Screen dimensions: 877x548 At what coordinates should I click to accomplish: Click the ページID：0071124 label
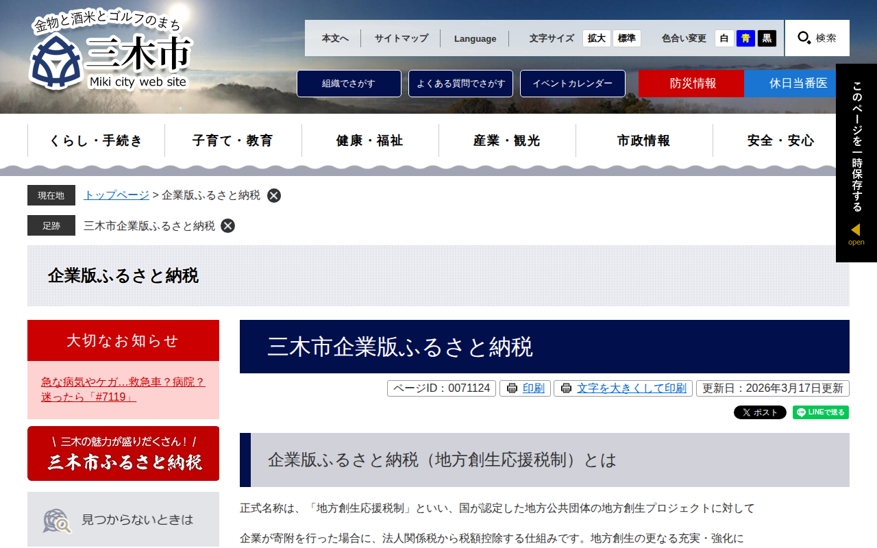pyautogui.click(x=441, y=388)
